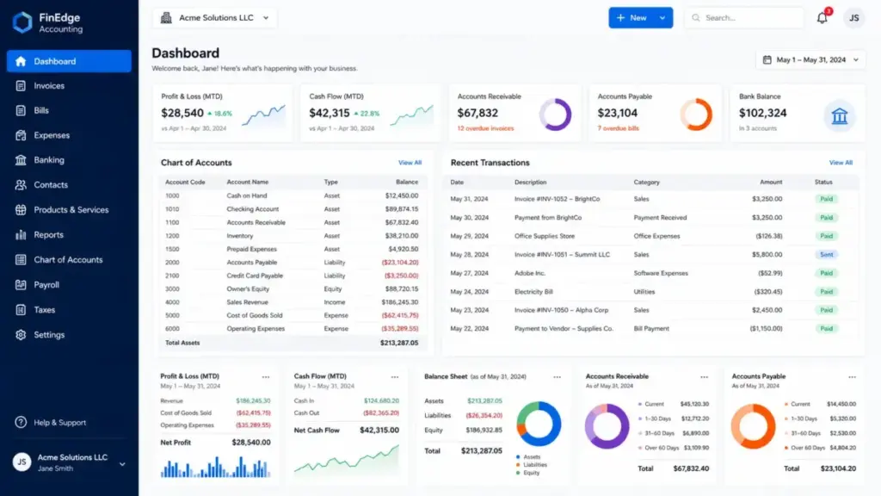This screenshot has height=496, width=881.
Task: Select the Checking Account row
Action: (x=293, y=209)
